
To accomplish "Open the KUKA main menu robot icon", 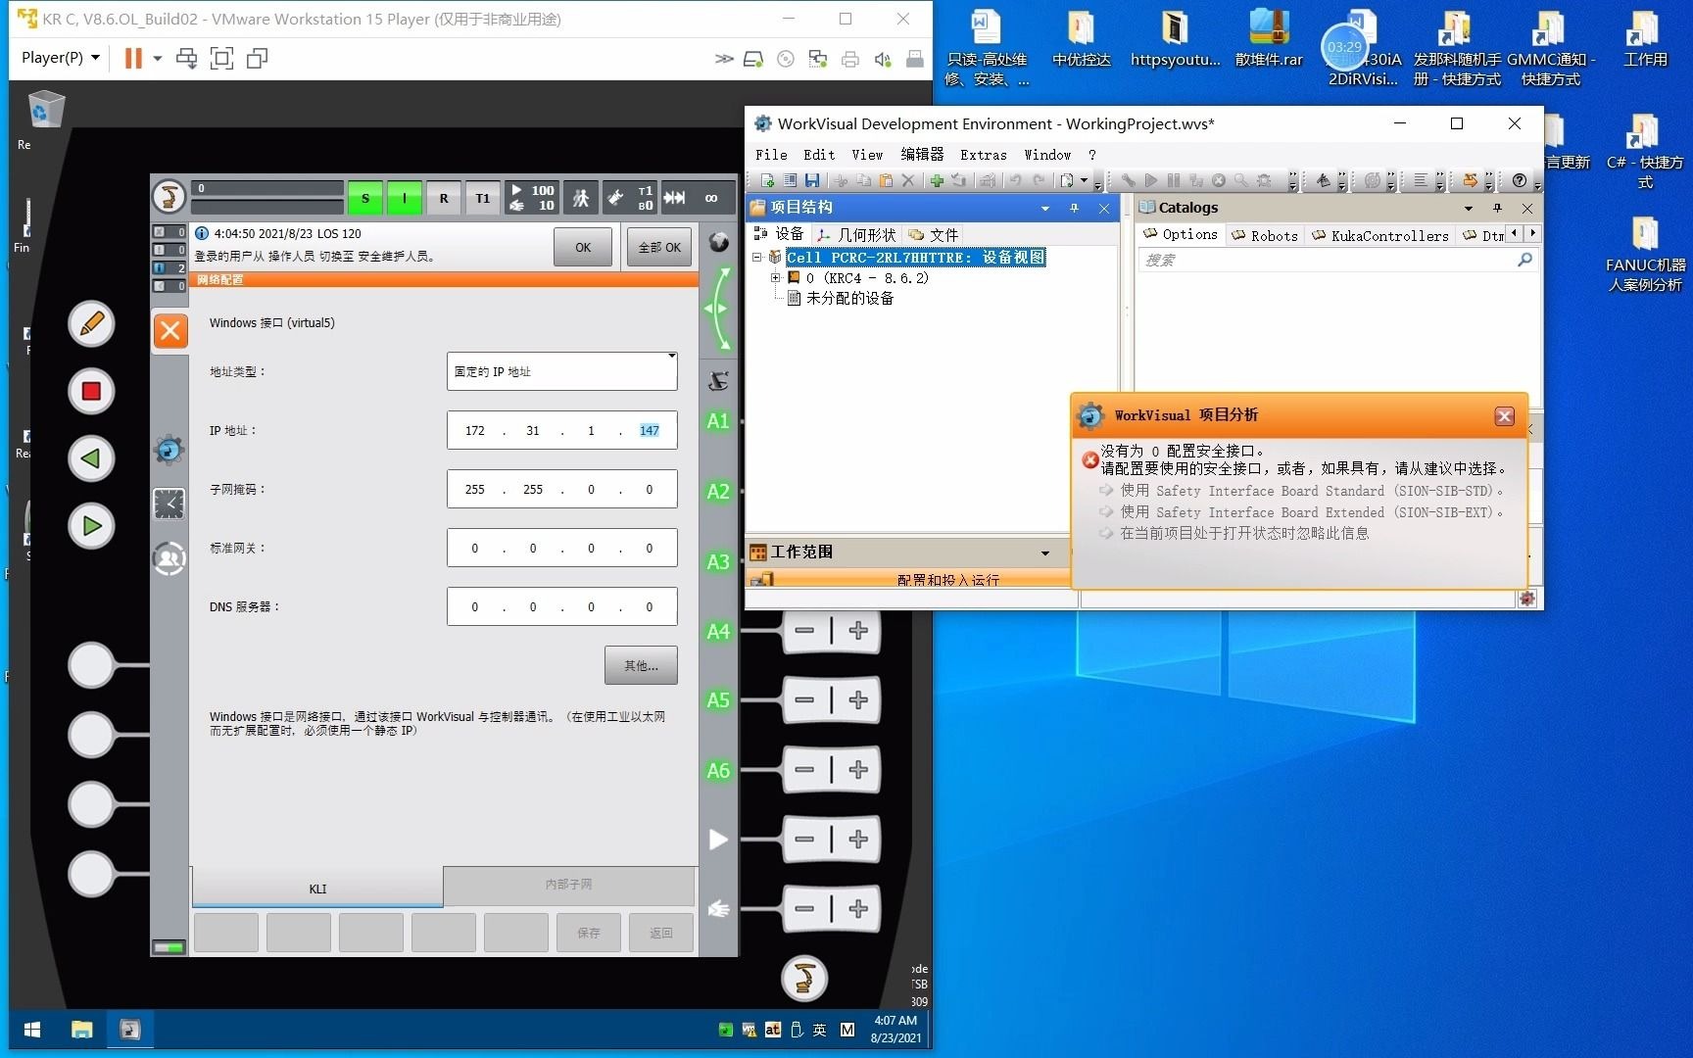I will pyautogui.click(x=169, y=197).
